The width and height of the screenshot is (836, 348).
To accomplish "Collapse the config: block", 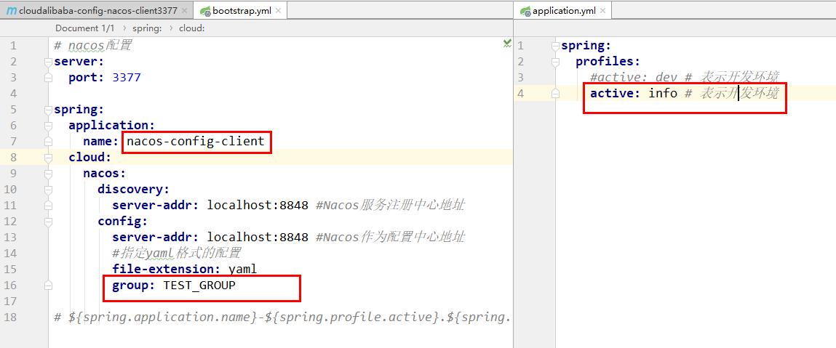I will [x=49, y=222].
